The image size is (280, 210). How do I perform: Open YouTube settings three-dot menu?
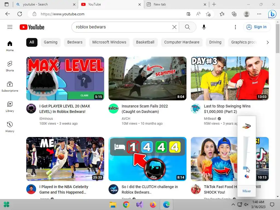[235, 27]
